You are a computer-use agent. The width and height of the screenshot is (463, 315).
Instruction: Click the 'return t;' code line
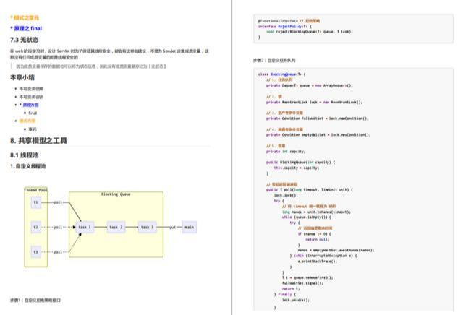click(x=291, y=289)
